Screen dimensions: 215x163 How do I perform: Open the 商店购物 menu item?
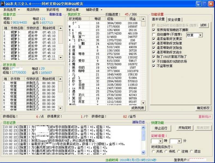pyautogui.click(x=33, y=10)
